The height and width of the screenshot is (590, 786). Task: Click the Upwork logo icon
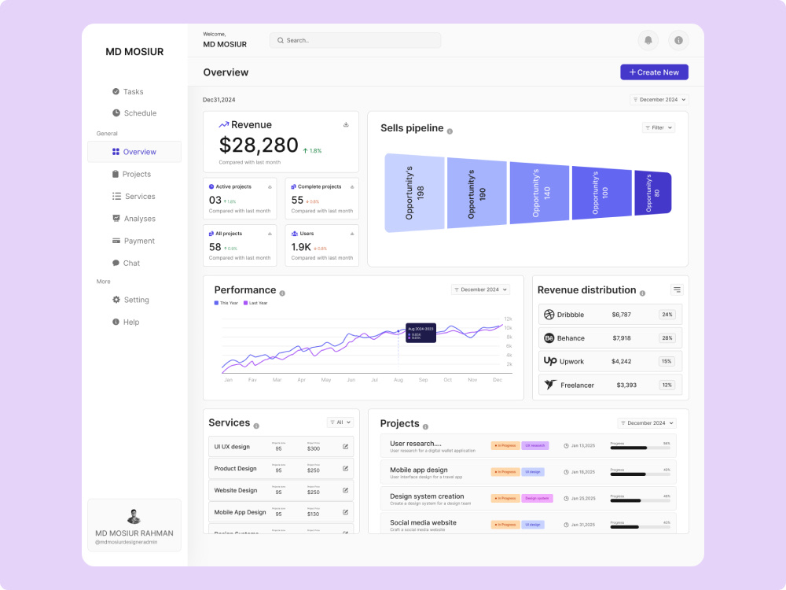(x=550, y=361)
